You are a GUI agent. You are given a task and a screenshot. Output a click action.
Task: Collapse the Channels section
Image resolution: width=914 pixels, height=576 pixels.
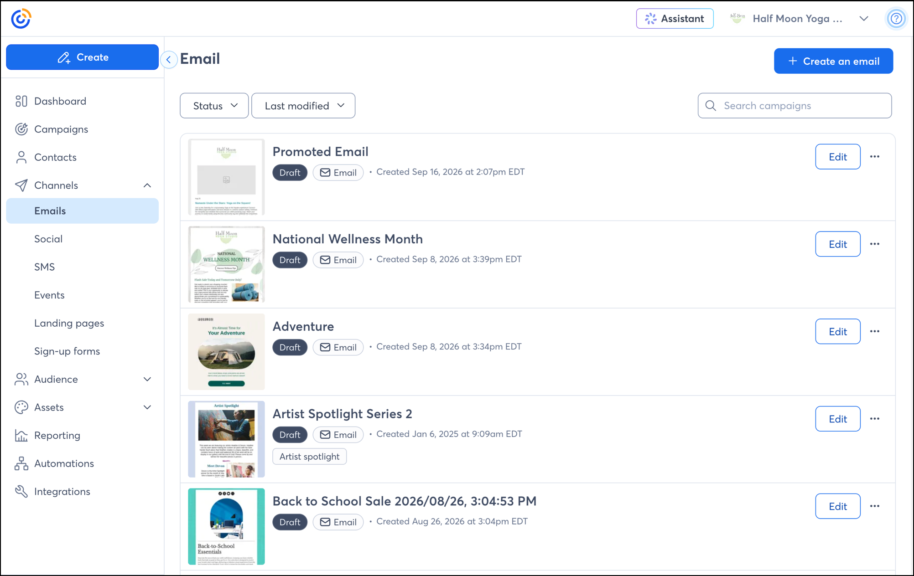147,185
